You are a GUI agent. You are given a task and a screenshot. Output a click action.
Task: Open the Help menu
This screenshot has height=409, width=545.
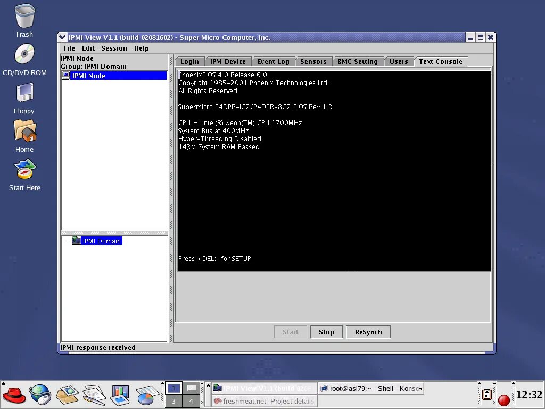142,48
